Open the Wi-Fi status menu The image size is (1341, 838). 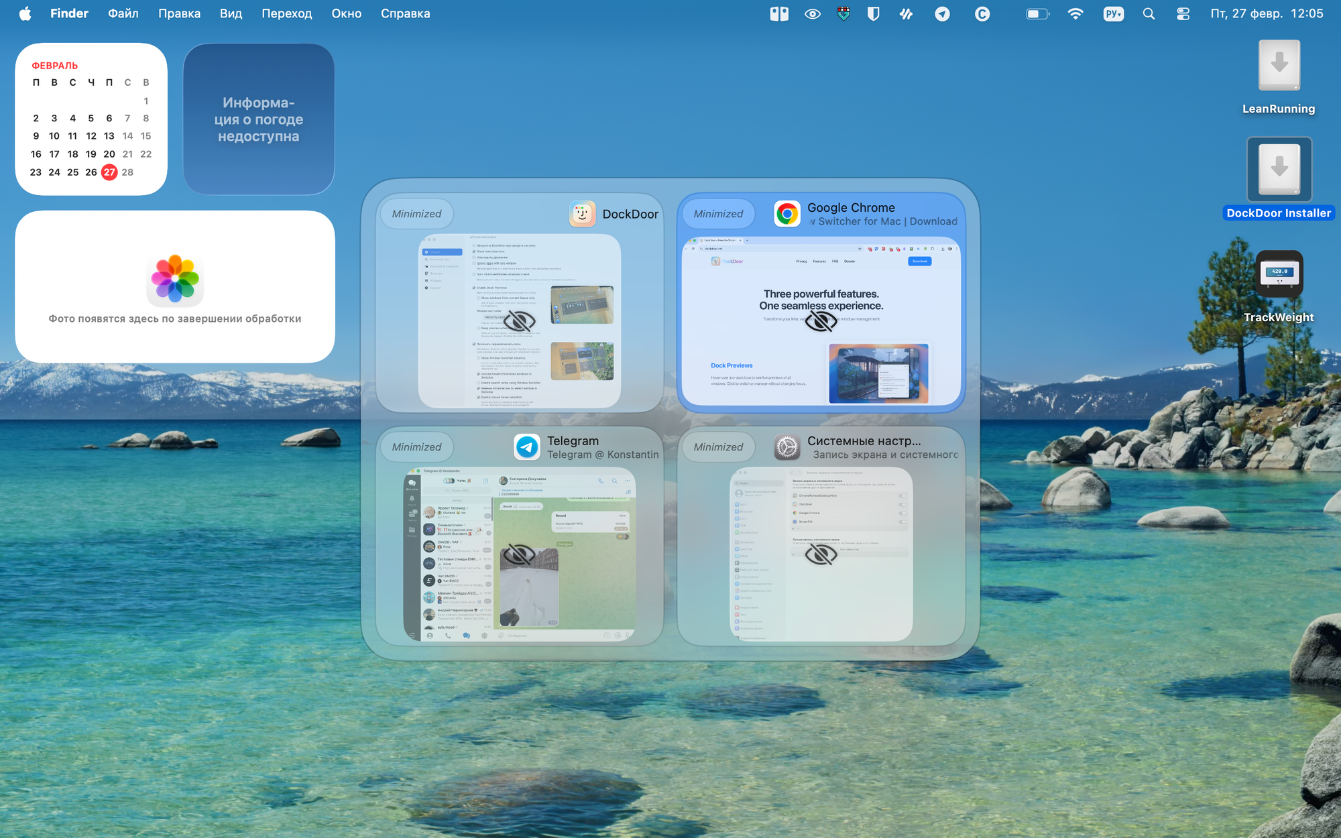click(1075, 14)
